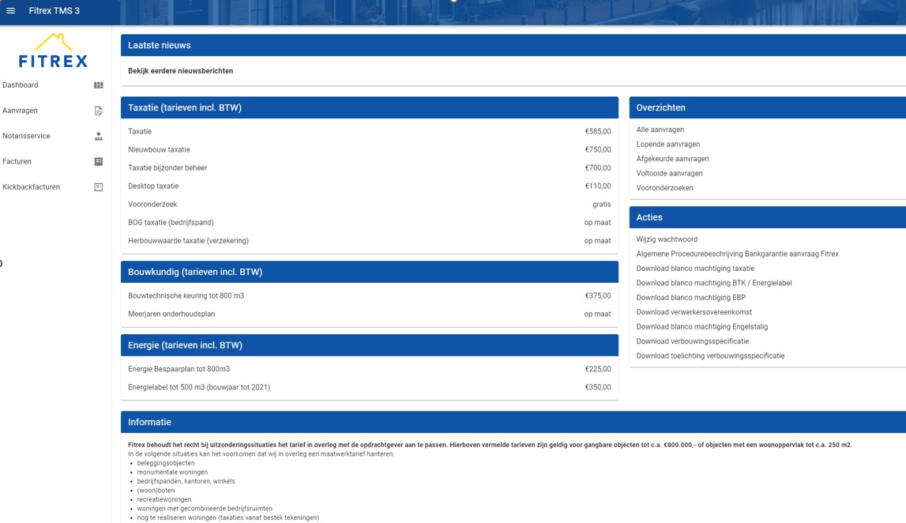Select the Desktop taxatie row
906x523 pixels.
[x=369, y=186]
